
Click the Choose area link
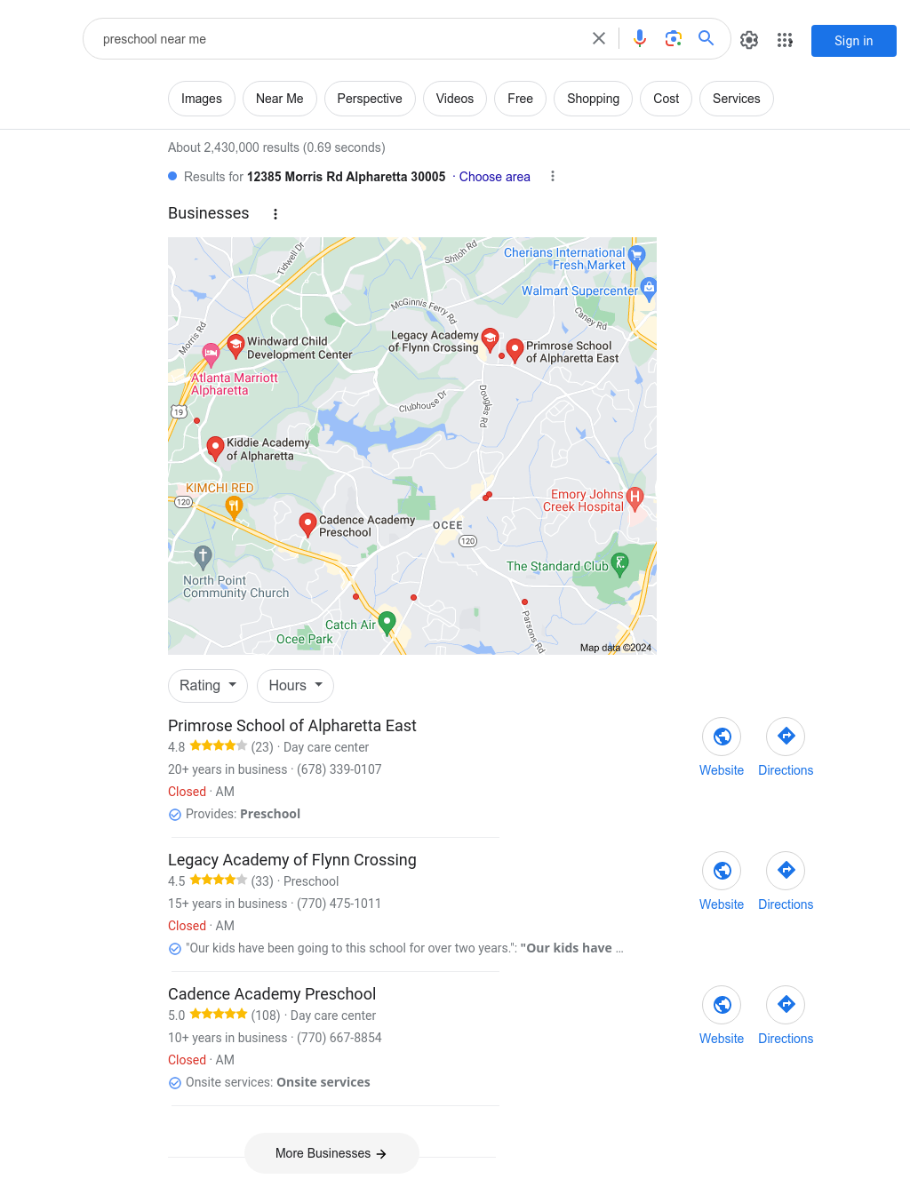(x=495, y=177)
